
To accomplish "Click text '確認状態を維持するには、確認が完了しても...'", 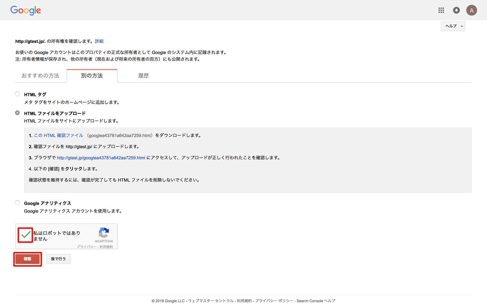I will point(114,180).
